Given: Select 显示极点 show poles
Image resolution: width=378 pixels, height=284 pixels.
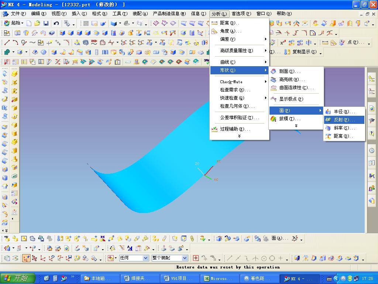Looking at the screenshot, I should click(x=296, y=99).
